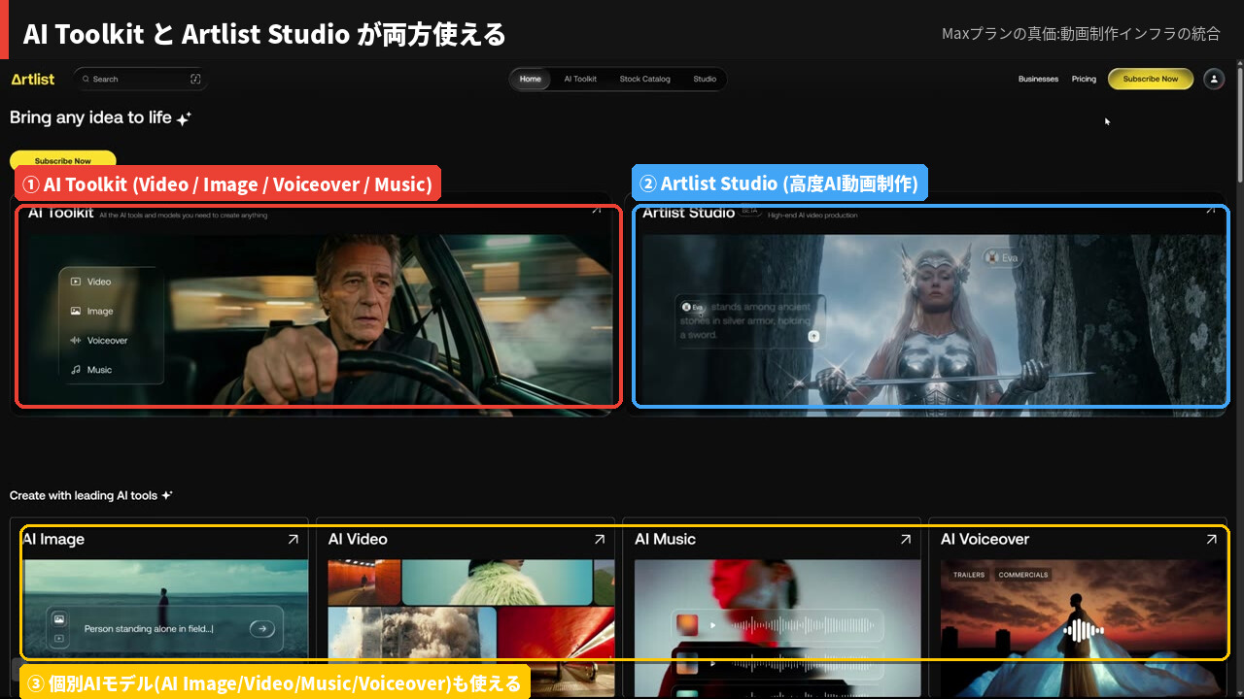Select the Image icon in toolkit menu
This screenshot has width=1244, height=699.
pos(76,311)
